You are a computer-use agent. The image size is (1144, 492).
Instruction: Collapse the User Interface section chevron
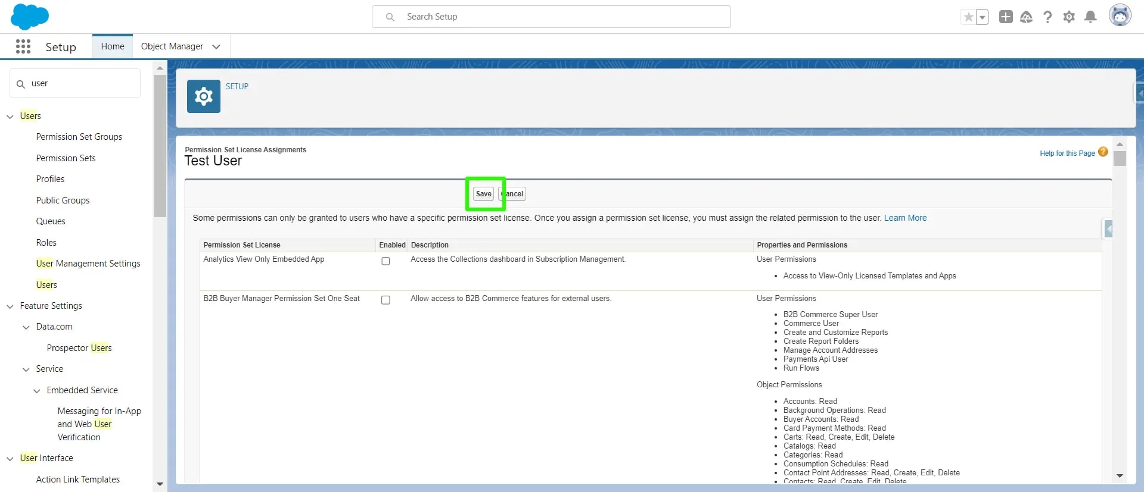(x=10, y=459)
